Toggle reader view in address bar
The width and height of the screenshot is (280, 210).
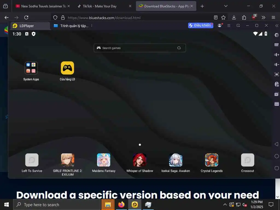[216, 17]
